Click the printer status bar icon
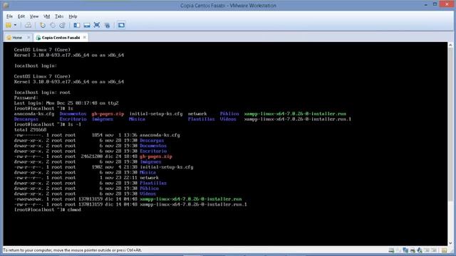 413,250
